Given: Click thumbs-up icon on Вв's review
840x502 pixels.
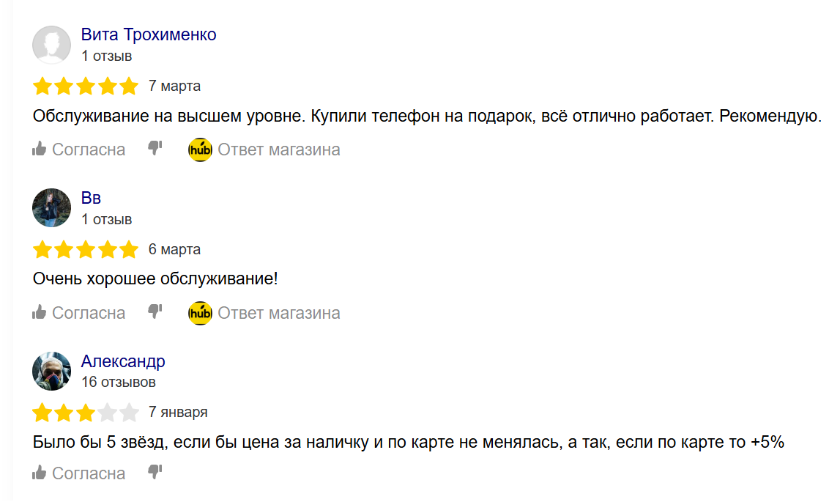Looking at the screenshot, I should point(40,313).
